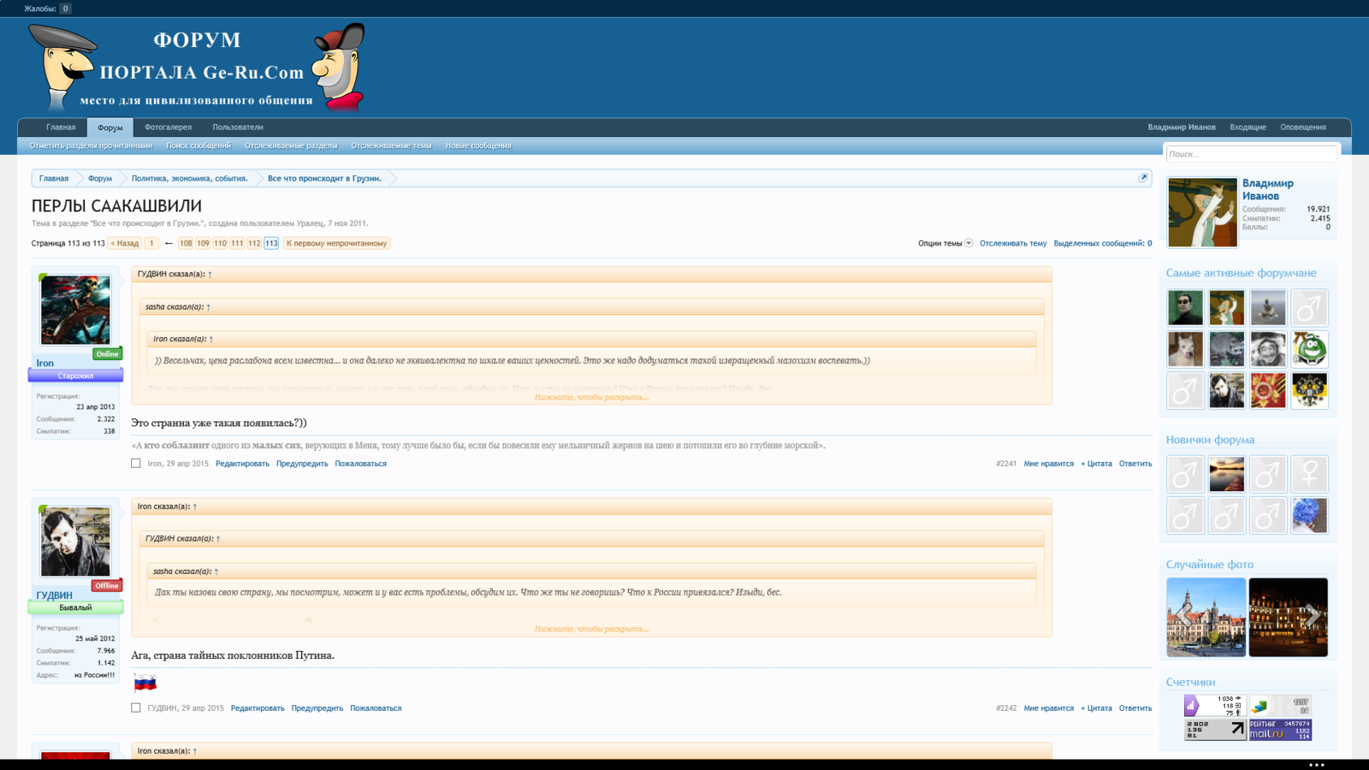1369x770 pixels.
Task: Tick the checkbox for Iron's post #2241
Action: click(136, 464)
